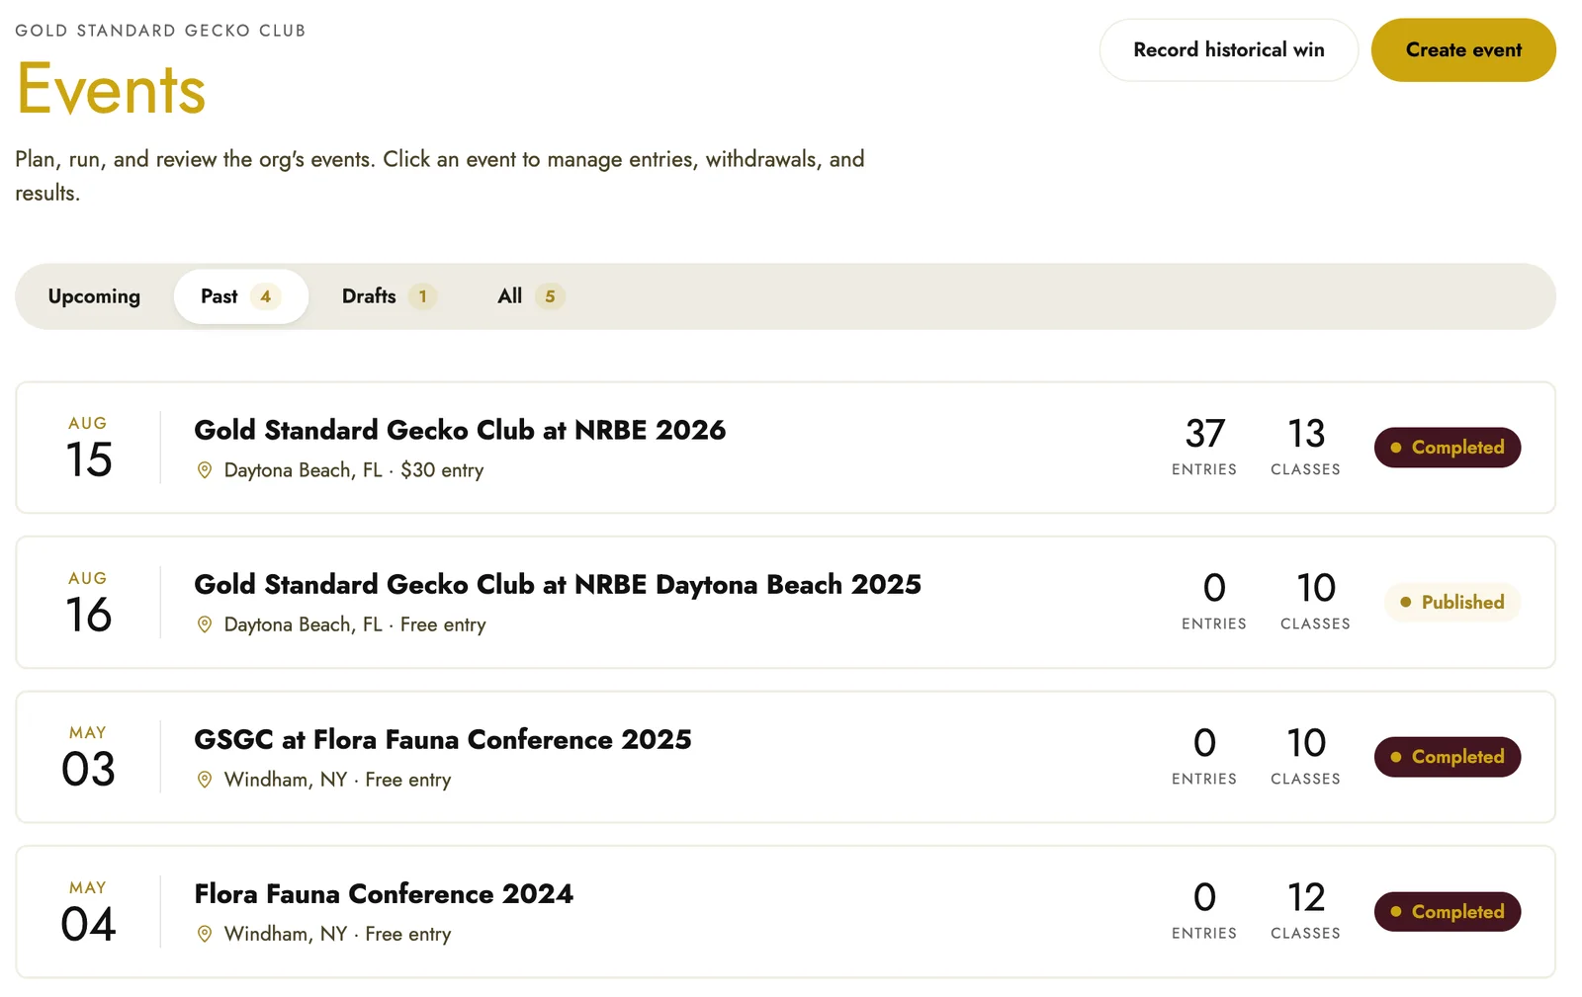The image size is (1582, 997).
Task: Click the AUG 15 date
Action: (88, 448)
